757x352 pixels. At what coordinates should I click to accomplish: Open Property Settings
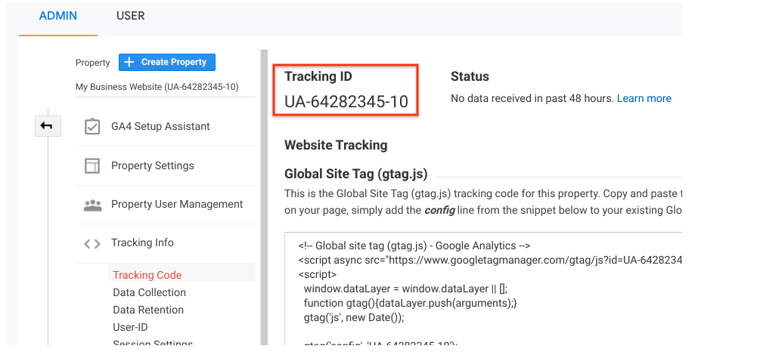[x=153, y=166]
